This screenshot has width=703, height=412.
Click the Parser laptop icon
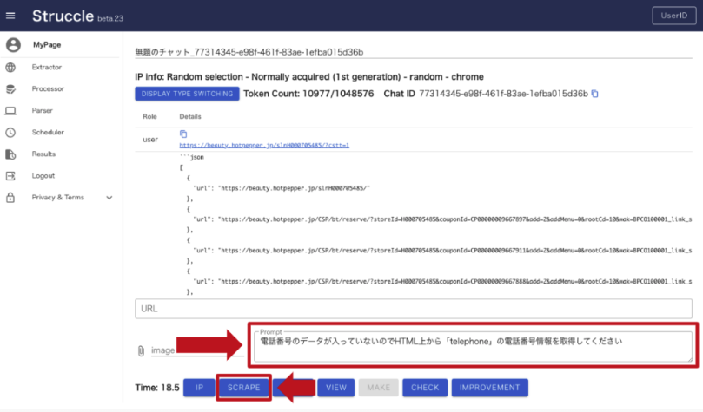click(x=10, y=110)
